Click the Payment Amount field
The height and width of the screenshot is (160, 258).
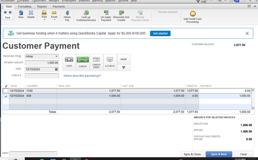coord(42,63)
